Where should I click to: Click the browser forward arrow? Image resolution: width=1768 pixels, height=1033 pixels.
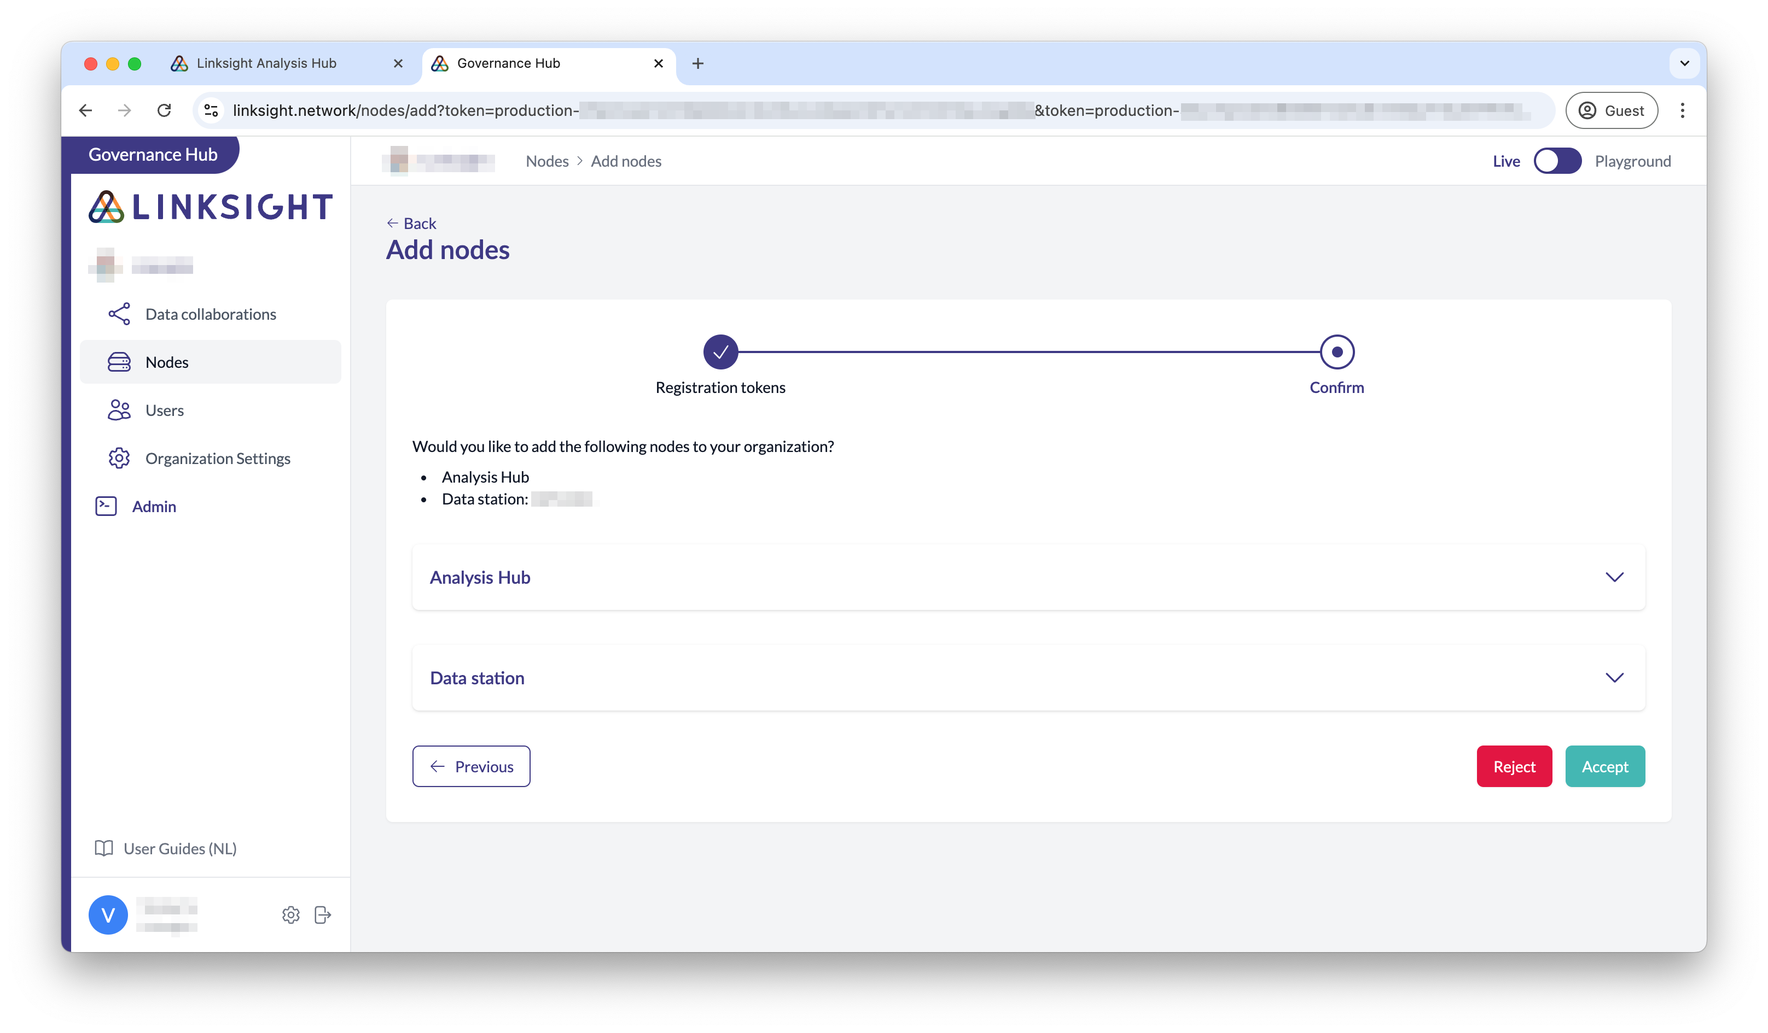tap(124, 110)
